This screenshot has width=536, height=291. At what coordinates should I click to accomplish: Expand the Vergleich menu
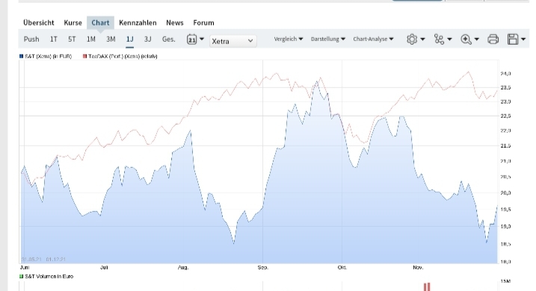click(288, 39)
